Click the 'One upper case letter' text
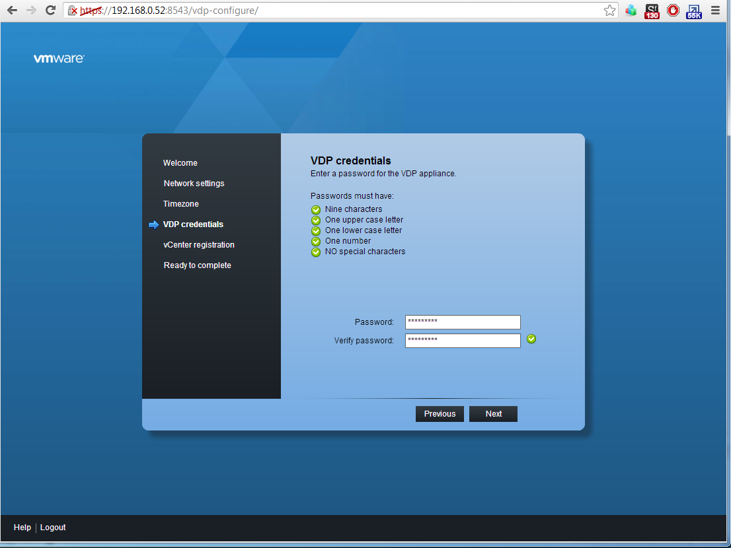Screen dimensions: 731x548 [364, 220]
